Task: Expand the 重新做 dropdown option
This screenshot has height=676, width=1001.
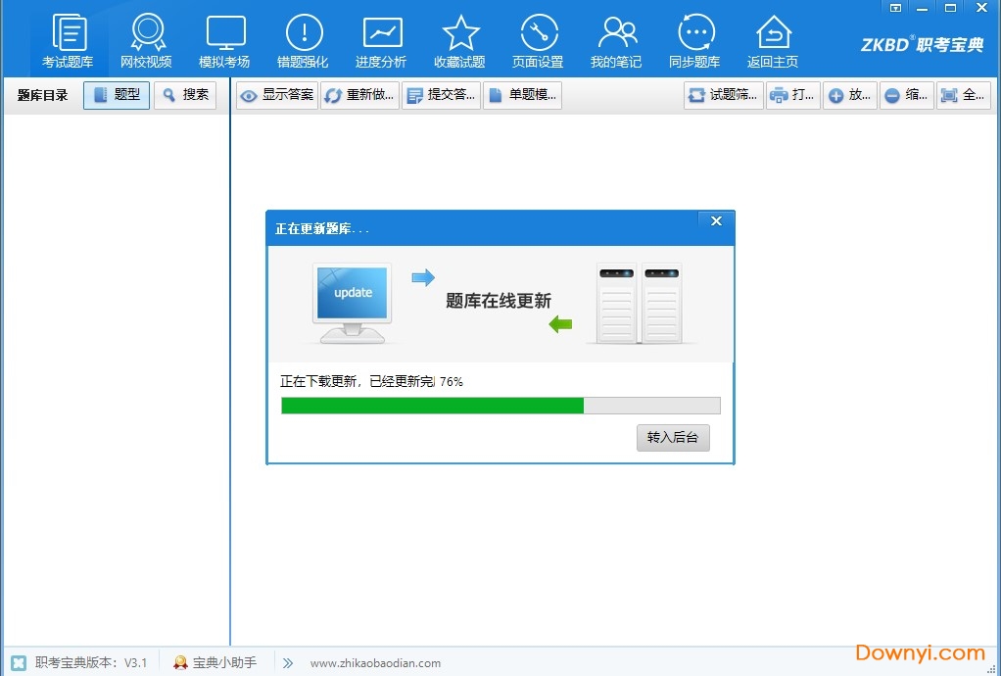Action: (358, 95)
